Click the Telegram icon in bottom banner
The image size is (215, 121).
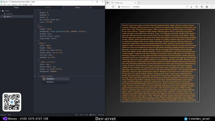tap(186, 119)
